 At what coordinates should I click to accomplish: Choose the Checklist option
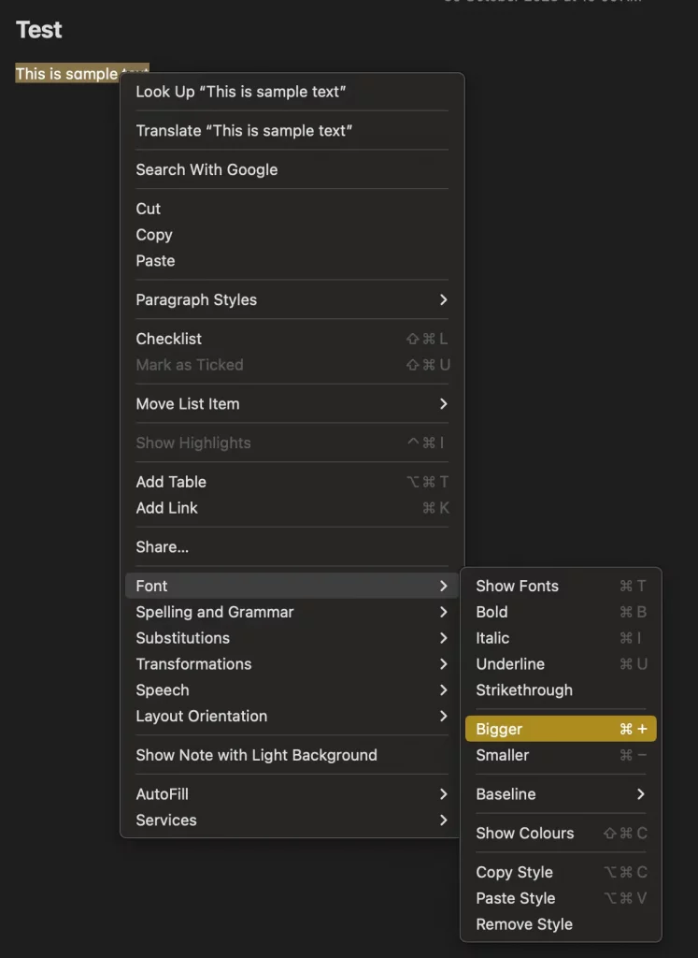point(292,339)
